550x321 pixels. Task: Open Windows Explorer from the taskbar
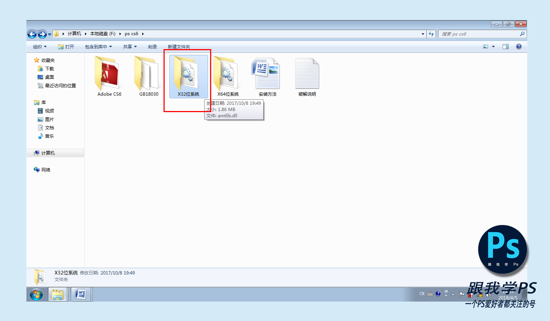pos(58,294)
